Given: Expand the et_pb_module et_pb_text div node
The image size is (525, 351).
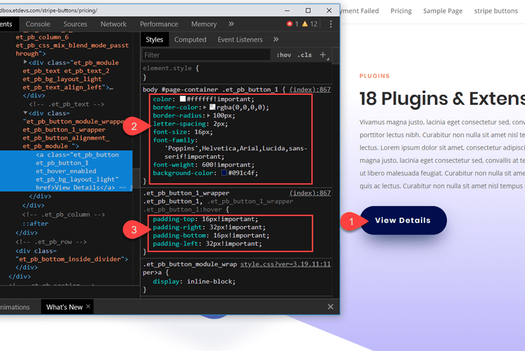Looking at the screenshot, I should coord(26,62).
